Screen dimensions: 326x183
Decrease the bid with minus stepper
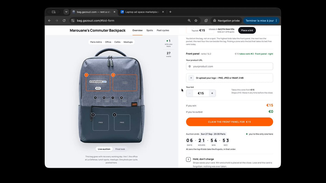[x=190, y=93]
